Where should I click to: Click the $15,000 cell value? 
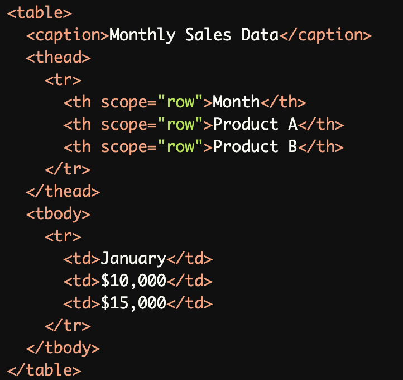(x=133, y=303)
